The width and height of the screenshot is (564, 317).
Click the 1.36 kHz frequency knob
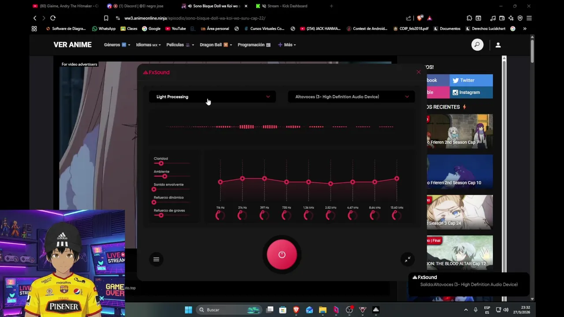308,215
